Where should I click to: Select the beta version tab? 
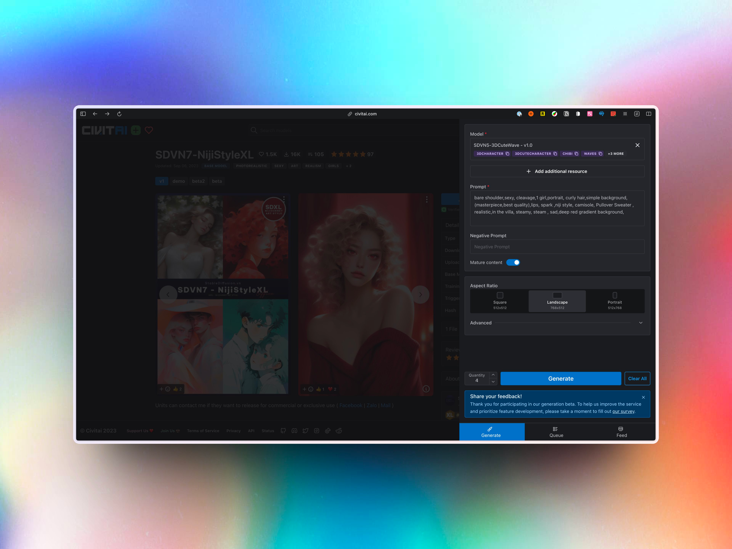[x=217, y=181]
